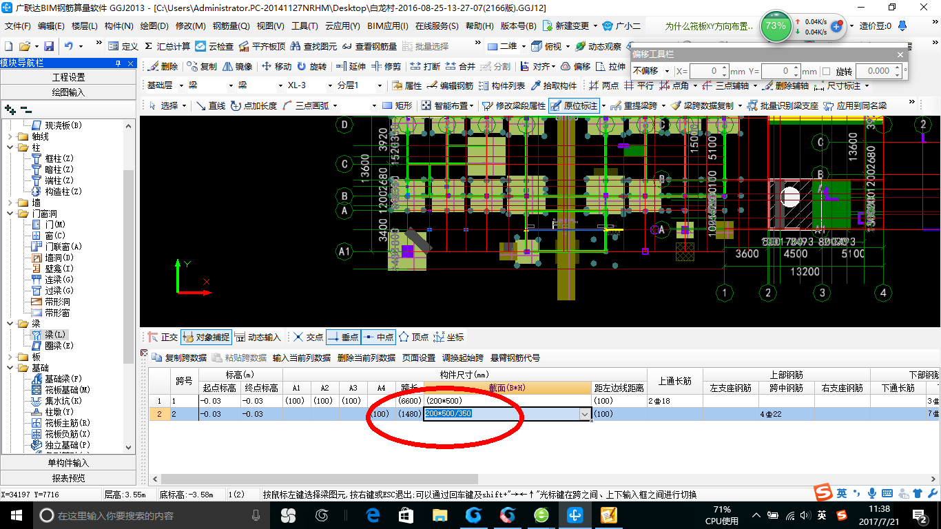
Task: Select the 矩形 rectangle tool
Action: pos(397,106)
